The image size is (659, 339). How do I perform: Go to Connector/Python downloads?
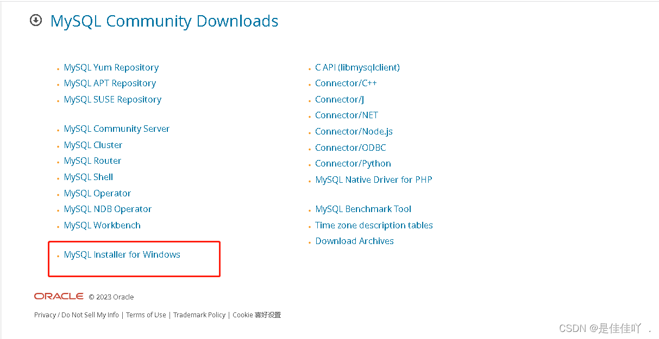pos(353,163)
